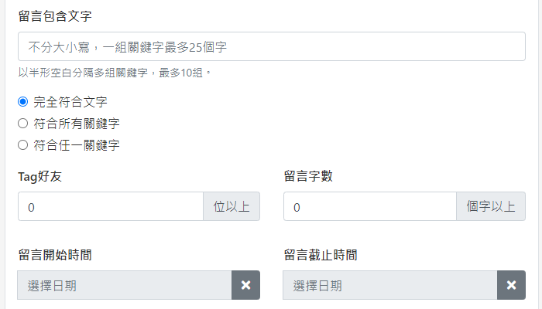The image size is (542, 309).
Task: Clear the 留言截止時間 date with X
Action: click(511, 285)
